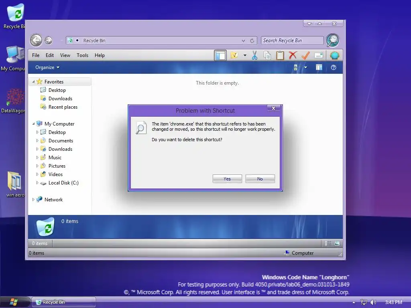Open the File menu
Screen dimensions: 411x308
36,55
